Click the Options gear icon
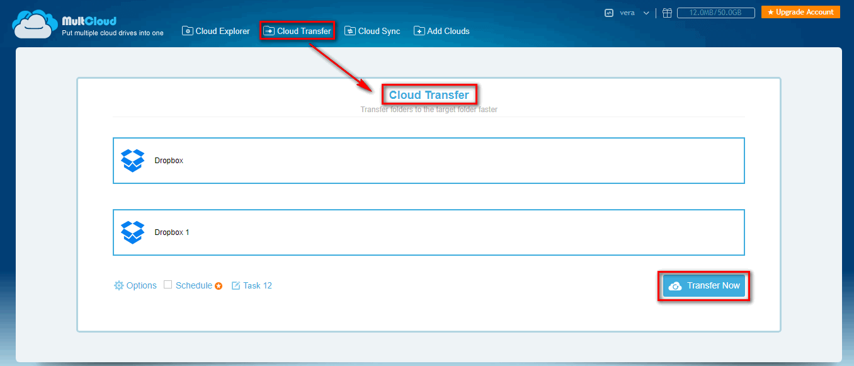854x366 pixels. click(118, 285)
